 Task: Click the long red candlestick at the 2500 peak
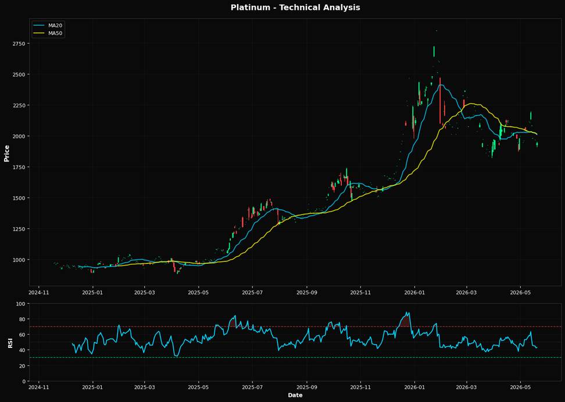tap(440, 100)
